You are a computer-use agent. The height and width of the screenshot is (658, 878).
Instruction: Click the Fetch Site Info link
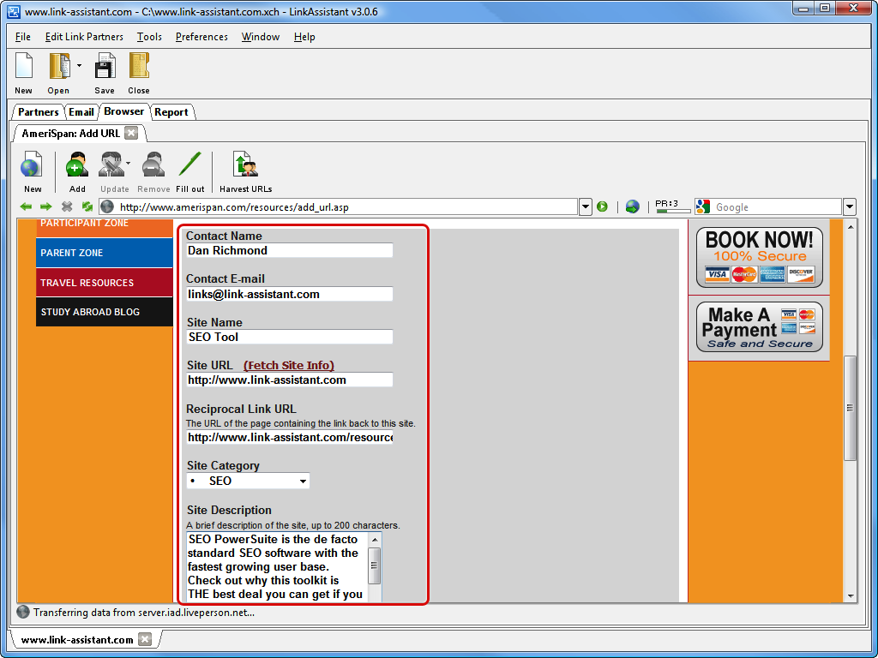(289, 365)
